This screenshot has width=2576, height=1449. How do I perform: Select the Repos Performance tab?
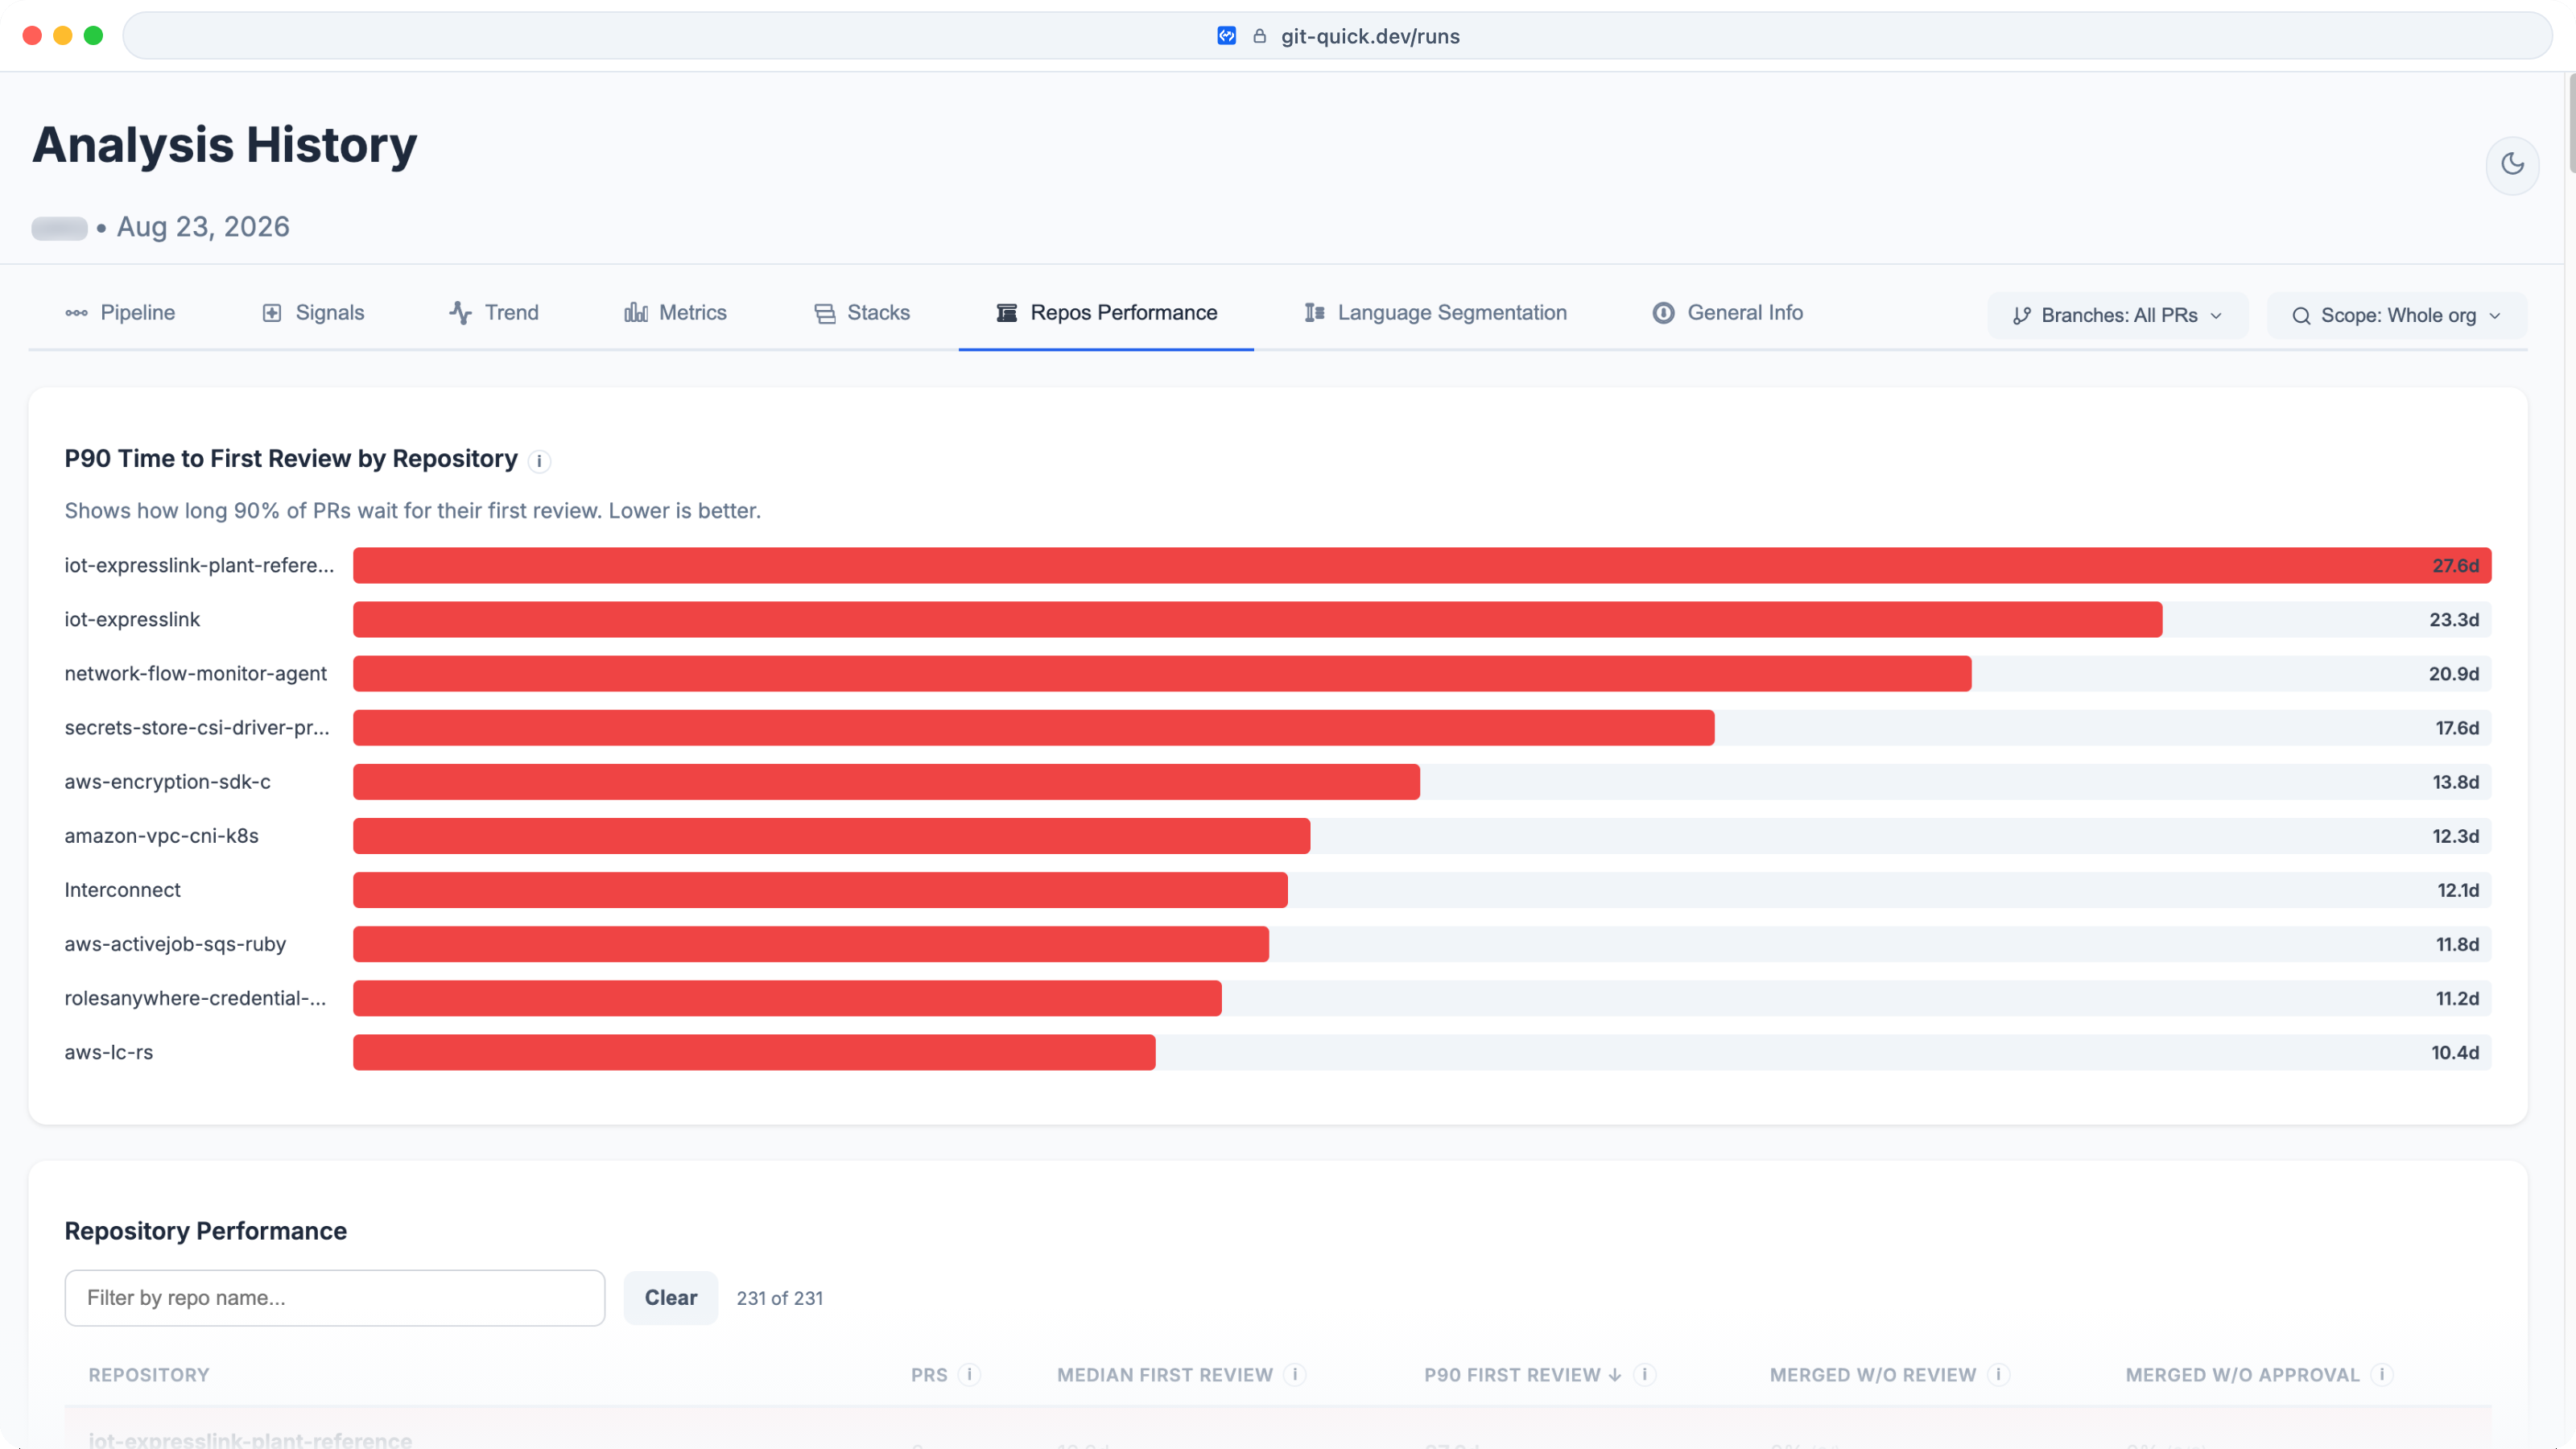(1106, 313)
